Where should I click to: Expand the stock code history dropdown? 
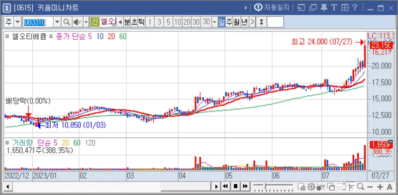pyautogui.click(x=57, y=22)
